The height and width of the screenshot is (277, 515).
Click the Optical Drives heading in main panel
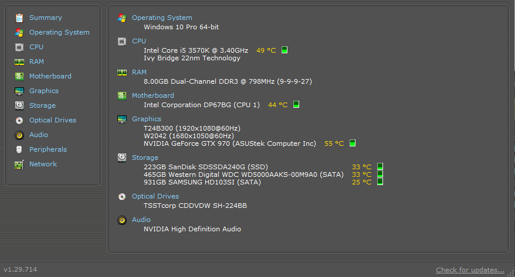click(155, 196)
